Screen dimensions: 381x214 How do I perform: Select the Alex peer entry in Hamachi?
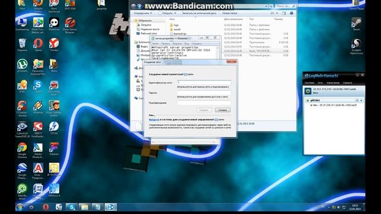pos(335,105)
